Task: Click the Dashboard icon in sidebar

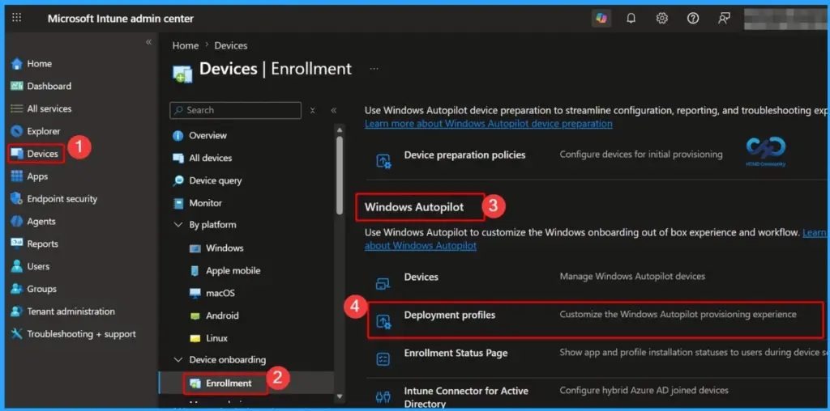Action: pos(17,86)
